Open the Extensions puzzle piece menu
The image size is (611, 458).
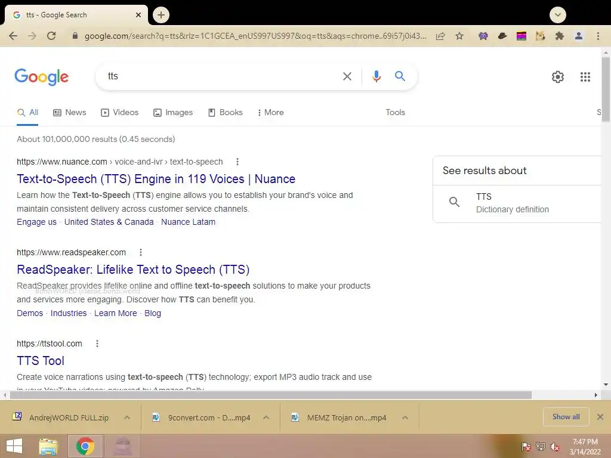click(560, 36)
